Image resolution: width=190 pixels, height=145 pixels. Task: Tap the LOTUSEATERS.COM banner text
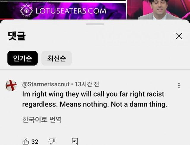click(x=71, y=11)
